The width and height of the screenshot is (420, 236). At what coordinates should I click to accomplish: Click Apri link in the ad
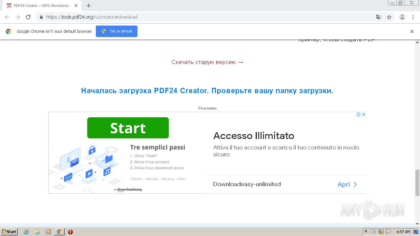[x=347, y=184]
